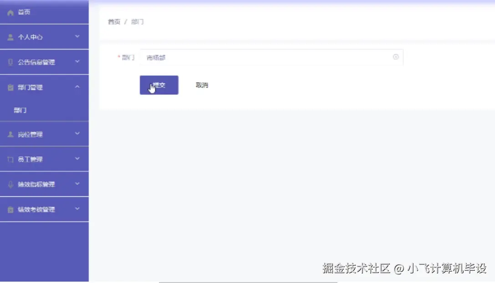Expand the 员工管理 chevron
The image size is (495, 283).
pos(77,159)
